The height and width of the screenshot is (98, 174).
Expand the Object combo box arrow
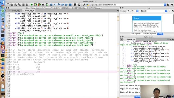166,11
